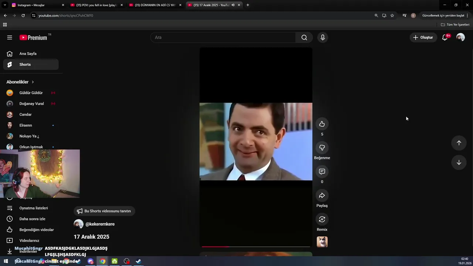The width and height of the screenshot is (473, 266).
Task: Open the Chrome zoom magnifier icon
Action: 376,16
